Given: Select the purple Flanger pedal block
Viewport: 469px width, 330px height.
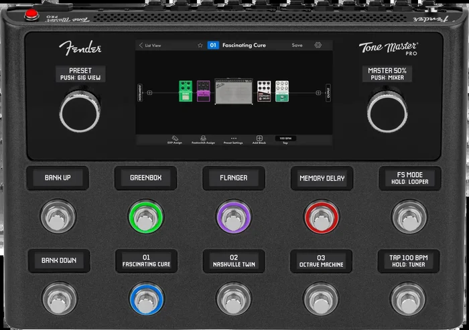Looking at the screenshot, I should [x=204, y=91].
